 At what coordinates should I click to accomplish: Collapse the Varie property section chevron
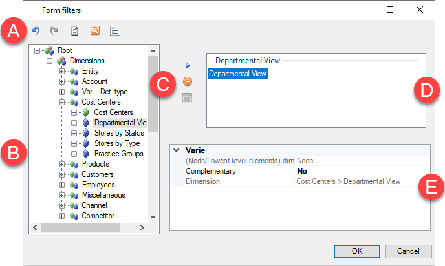[x=177, y=150]
